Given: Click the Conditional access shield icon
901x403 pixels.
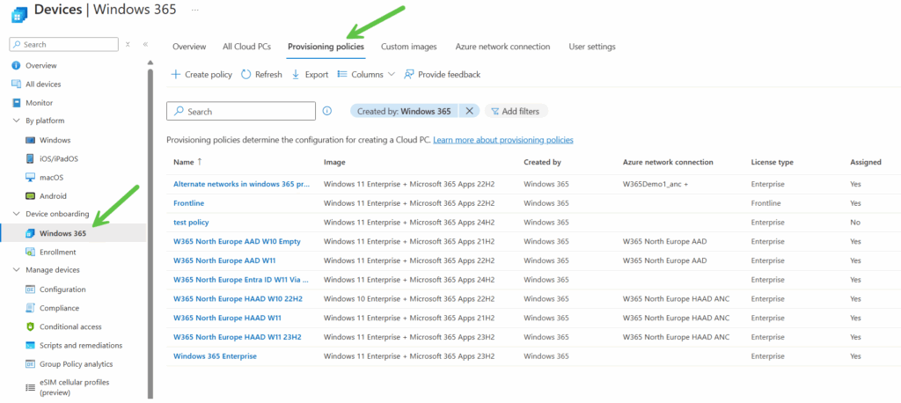Looking at the screenshot, I should [x=31, y=326].
